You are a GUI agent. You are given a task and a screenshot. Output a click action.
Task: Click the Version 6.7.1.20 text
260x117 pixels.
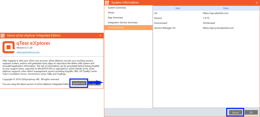click(x=24, y=48)
